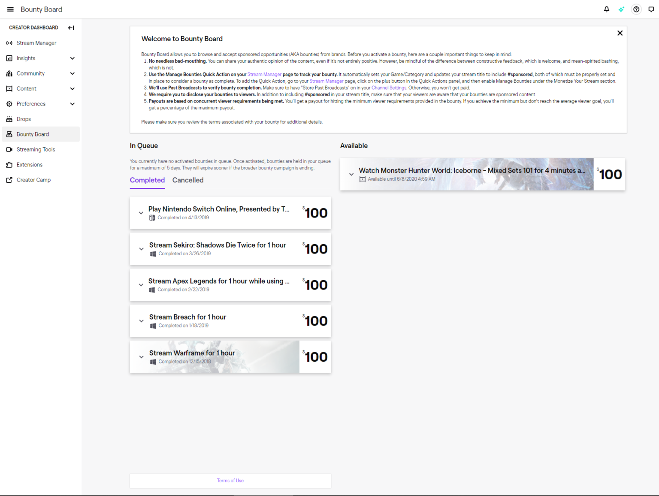Expand the Preferences section
The width and height of the screenshot is (659, 496).
pos(72,103)
